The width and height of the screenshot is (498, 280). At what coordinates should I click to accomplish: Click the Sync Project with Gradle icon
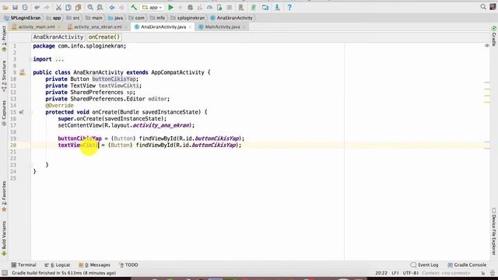[x=253, y=7]
